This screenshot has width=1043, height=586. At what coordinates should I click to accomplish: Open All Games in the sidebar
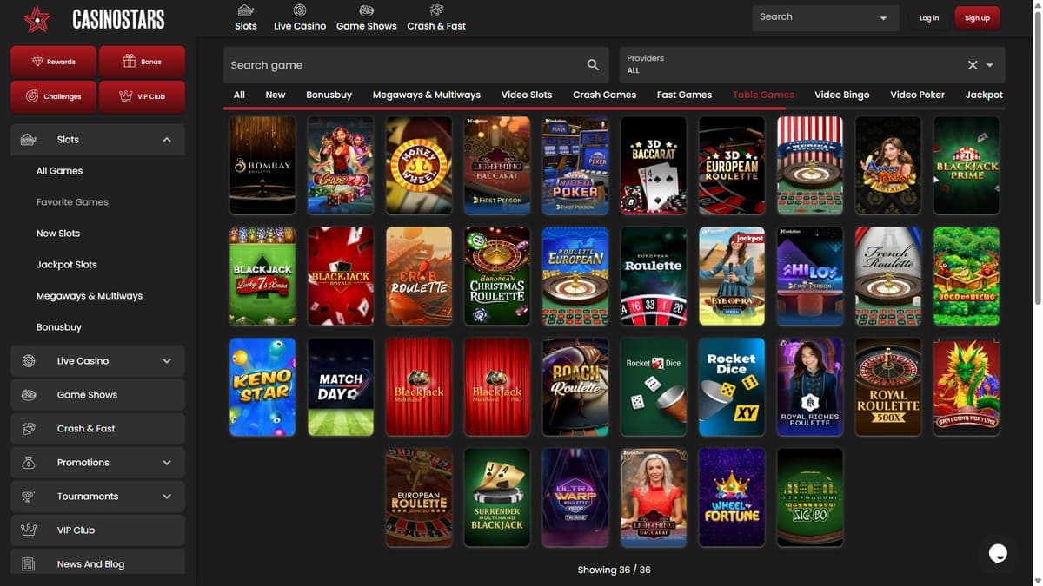pyautogui.click(x=59, y=171)
